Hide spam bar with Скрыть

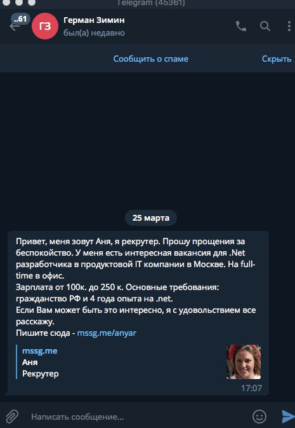coord(277,59)
